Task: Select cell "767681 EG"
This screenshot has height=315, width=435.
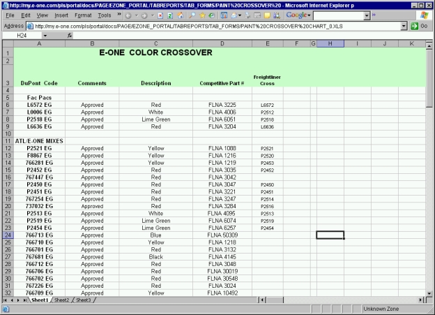Action: (x=39, y=257)
